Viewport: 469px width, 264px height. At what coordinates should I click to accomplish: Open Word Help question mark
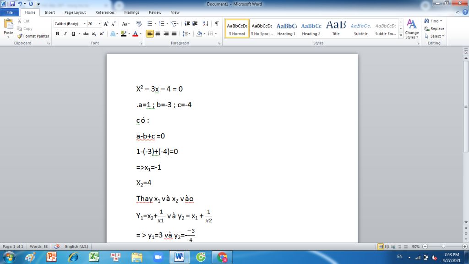(x=465, y=12)
